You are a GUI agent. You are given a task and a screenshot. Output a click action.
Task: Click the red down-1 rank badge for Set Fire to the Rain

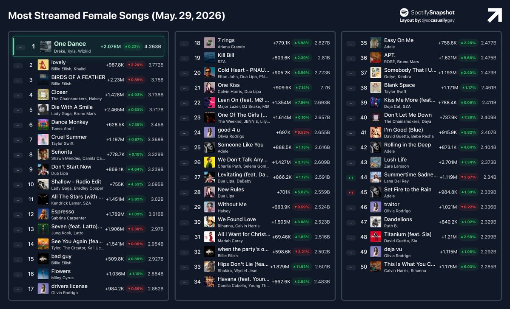tap(350, 193)
